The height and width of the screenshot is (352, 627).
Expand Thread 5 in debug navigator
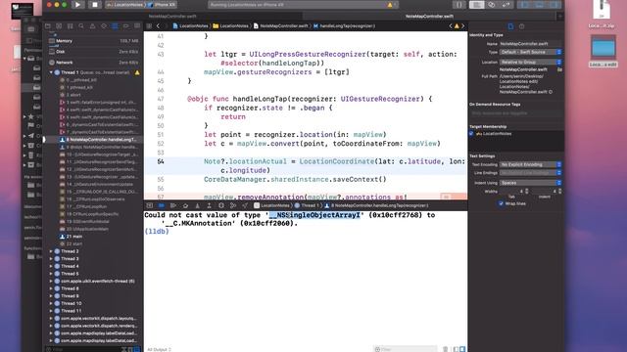(51, 274)
